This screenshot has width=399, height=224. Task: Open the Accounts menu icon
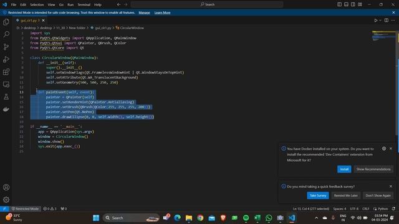pyautogui.click(x=6, y=187)
